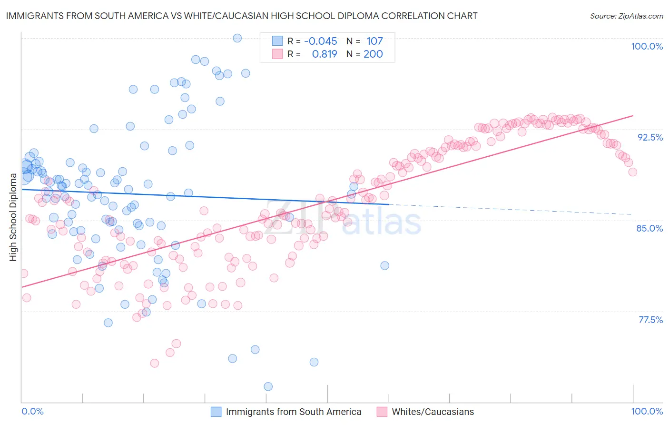Click the blue legend swatch for Immigrants from South America

pyautogui.click(x=216, y=412)
